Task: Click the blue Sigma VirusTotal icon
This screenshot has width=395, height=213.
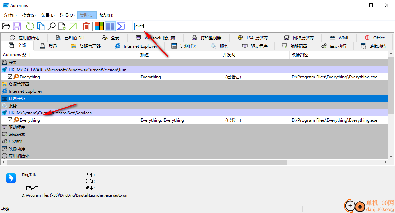Action: 121,26
